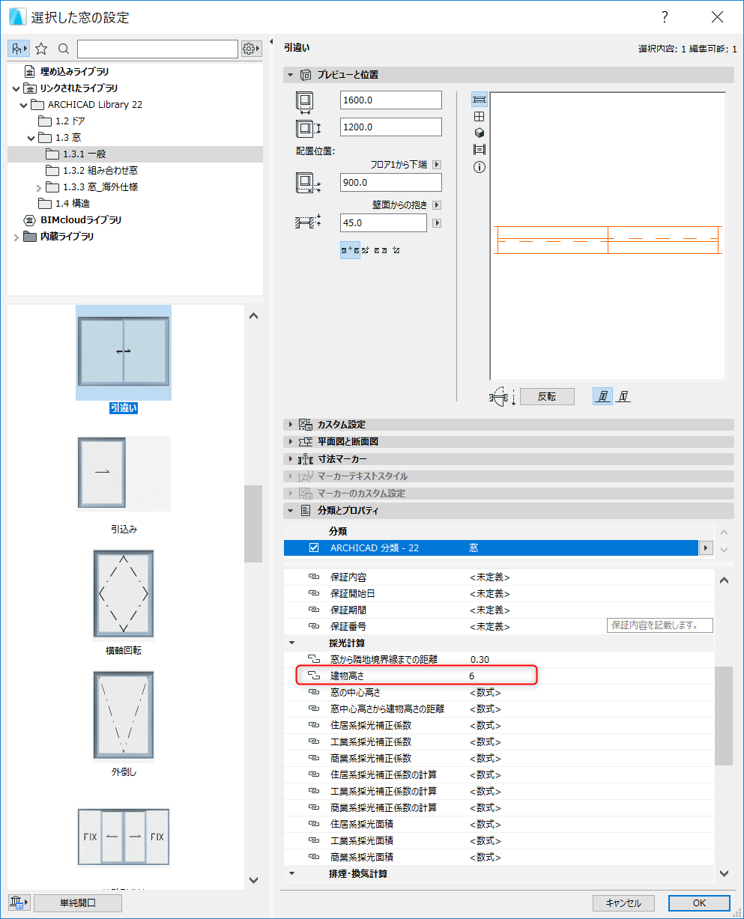
Task: Click the 埋め込みライブラリ library icon
Action: click(30, 72)
